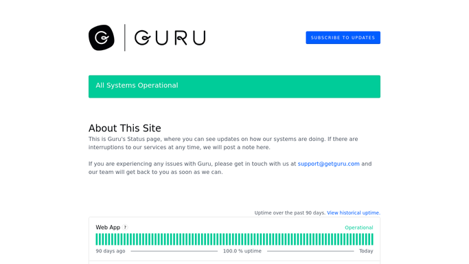Click the Web App help question icon

point(125,227)
